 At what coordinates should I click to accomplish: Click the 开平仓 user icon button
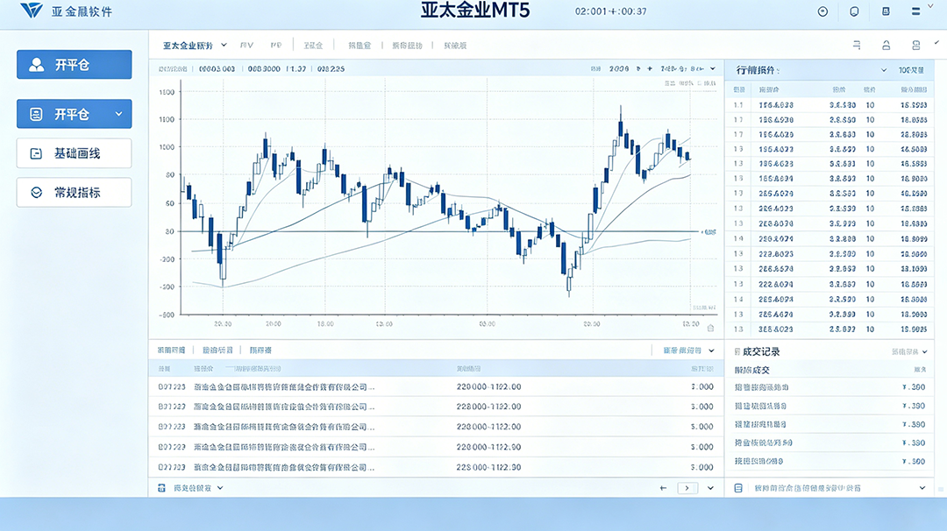[74, 65]
